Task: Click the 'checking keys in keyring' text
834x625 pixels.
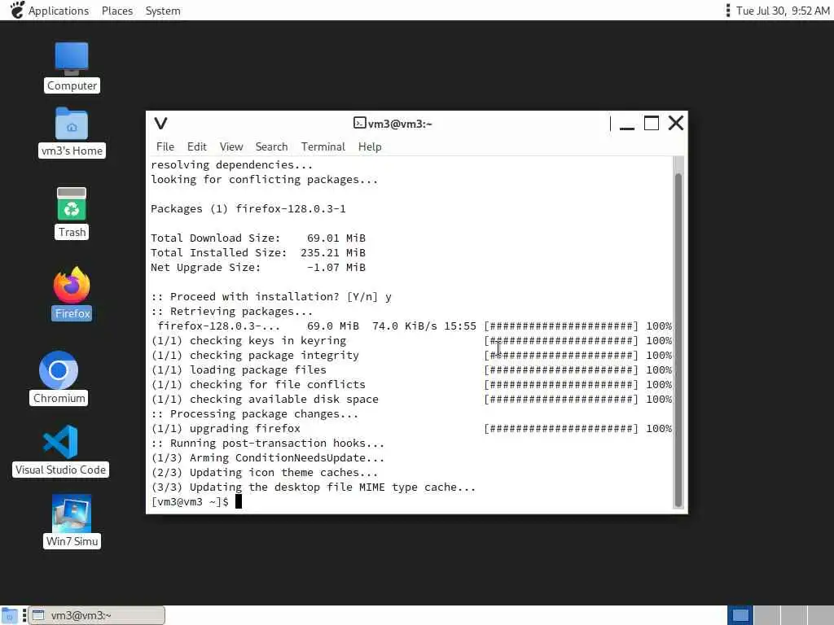Action: click(268, 341)
